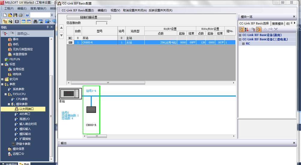Click the Print icon in main toolbar
Image resolution: width=301 pixels, height=165 pixels.
(20, 15)
